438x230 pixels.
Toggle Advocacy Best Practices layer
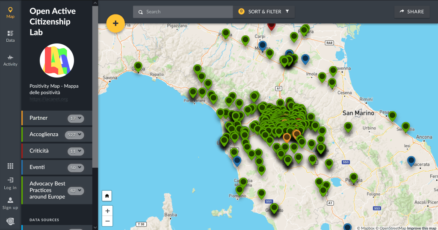(x=47, y=190)
